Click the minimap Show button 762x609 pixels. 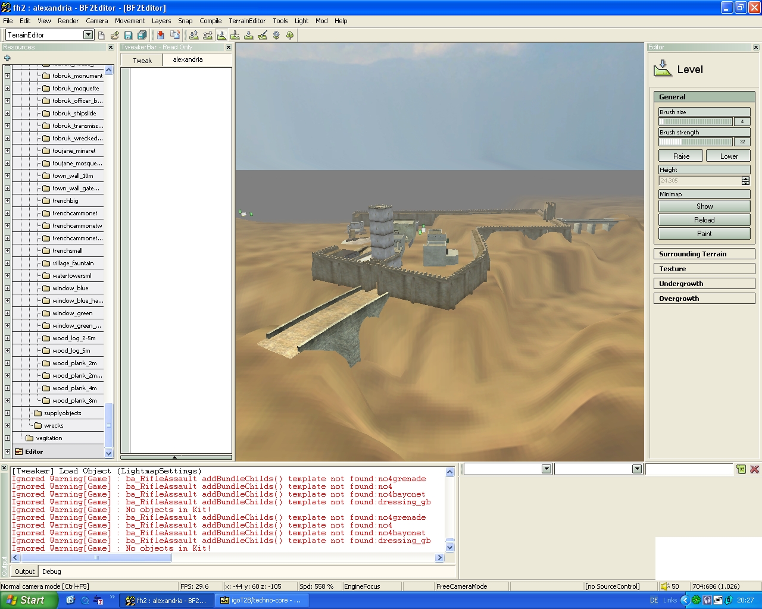[x=704, y=206]
